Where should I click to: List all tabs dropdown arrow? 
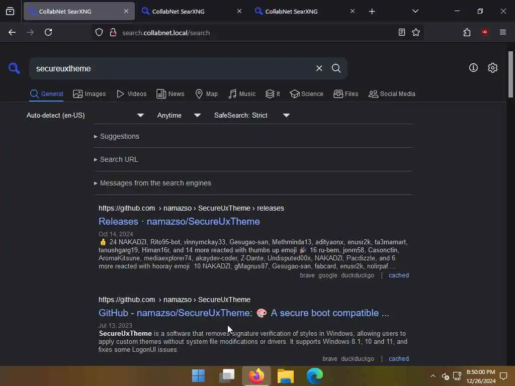(x=415, y=11)
